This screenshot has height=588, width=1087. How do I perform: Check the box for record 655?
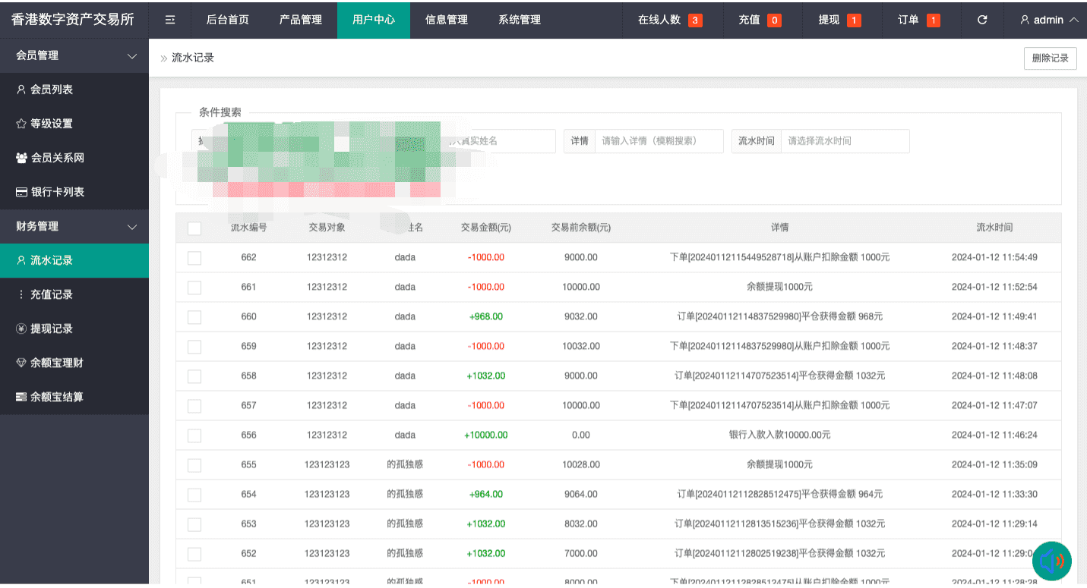[194, 465]
